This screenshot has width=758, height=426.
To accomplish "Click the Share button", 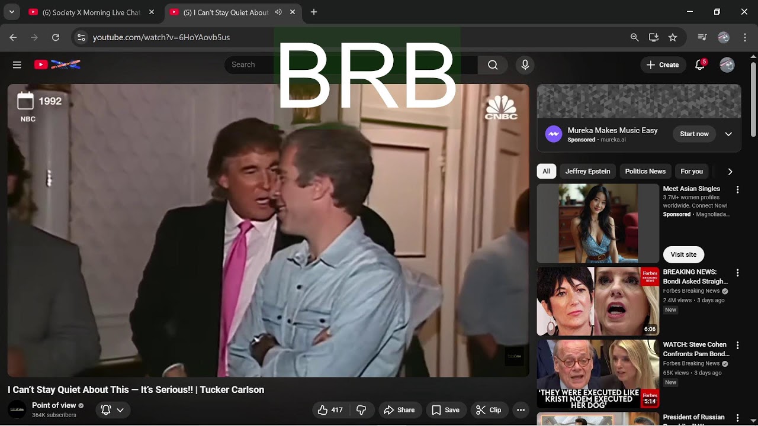I will click(x=400, y=410).
